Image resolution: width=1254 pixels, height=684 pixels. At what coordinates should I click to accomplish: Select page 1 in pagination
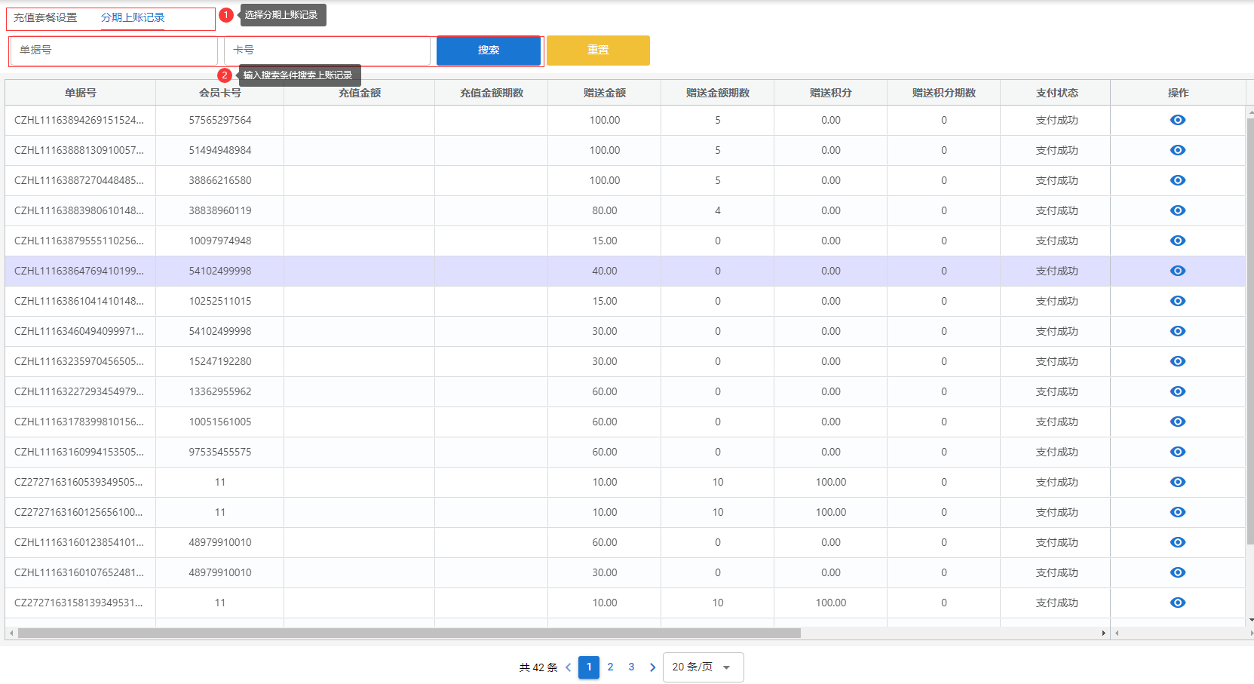(x=589, y=667)
